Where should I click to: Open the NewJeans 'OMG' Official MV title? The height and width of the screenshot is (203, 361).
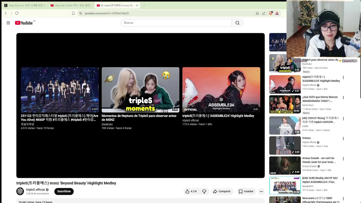click(321, 200)
